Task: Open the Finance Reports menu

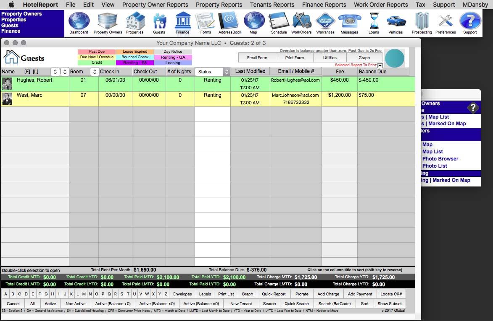Action: (x=324, y=4)
